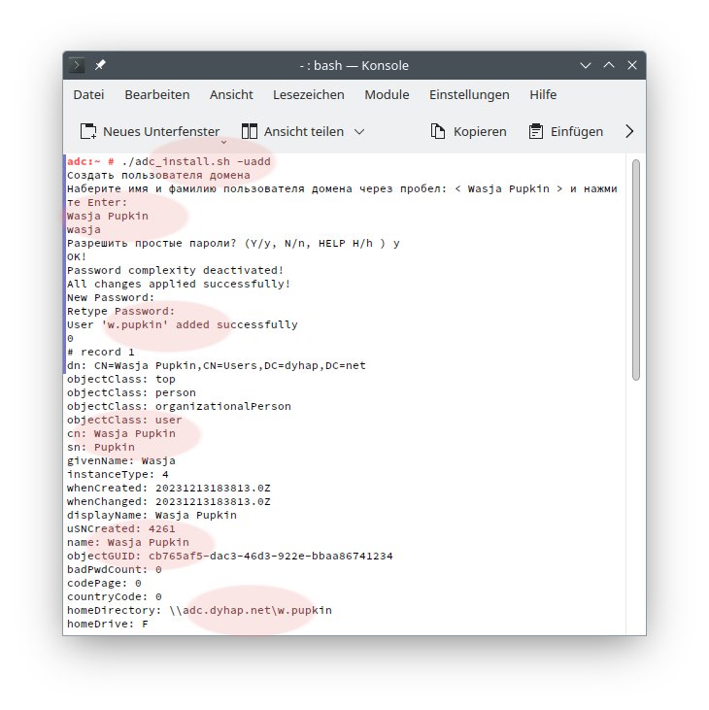Click the terminal's vertical scrollbar handle
Image resolution: width=709 pixels, height=710 pixels.
[636, 272]
